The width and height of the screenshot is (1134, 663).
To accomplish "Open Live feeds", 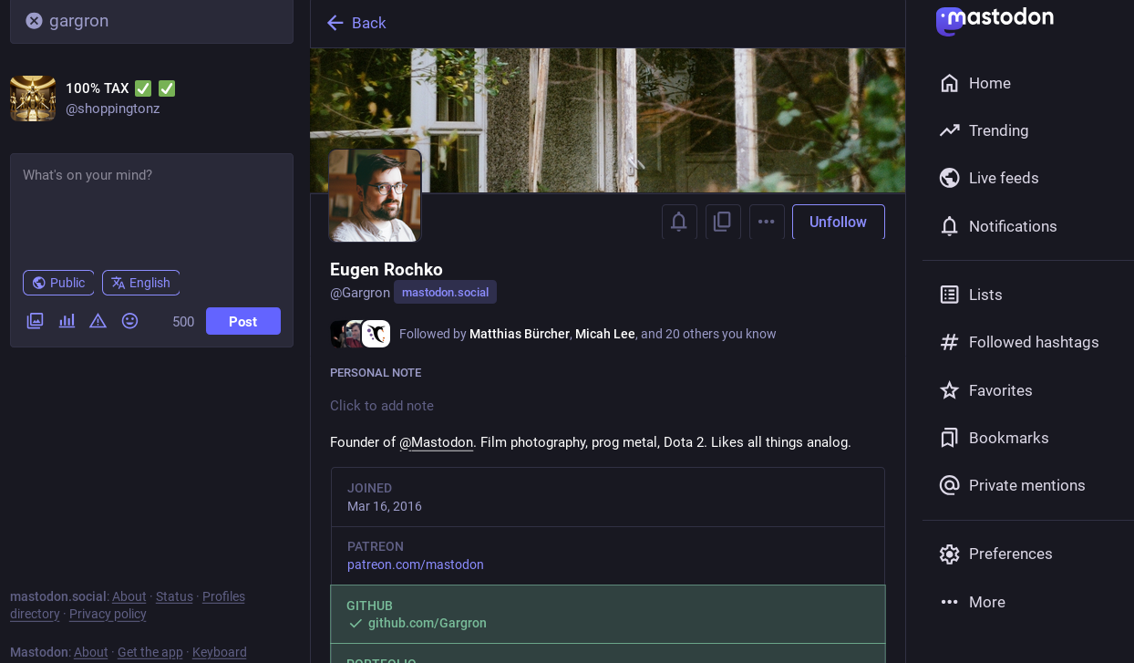I will coord(990,178).
